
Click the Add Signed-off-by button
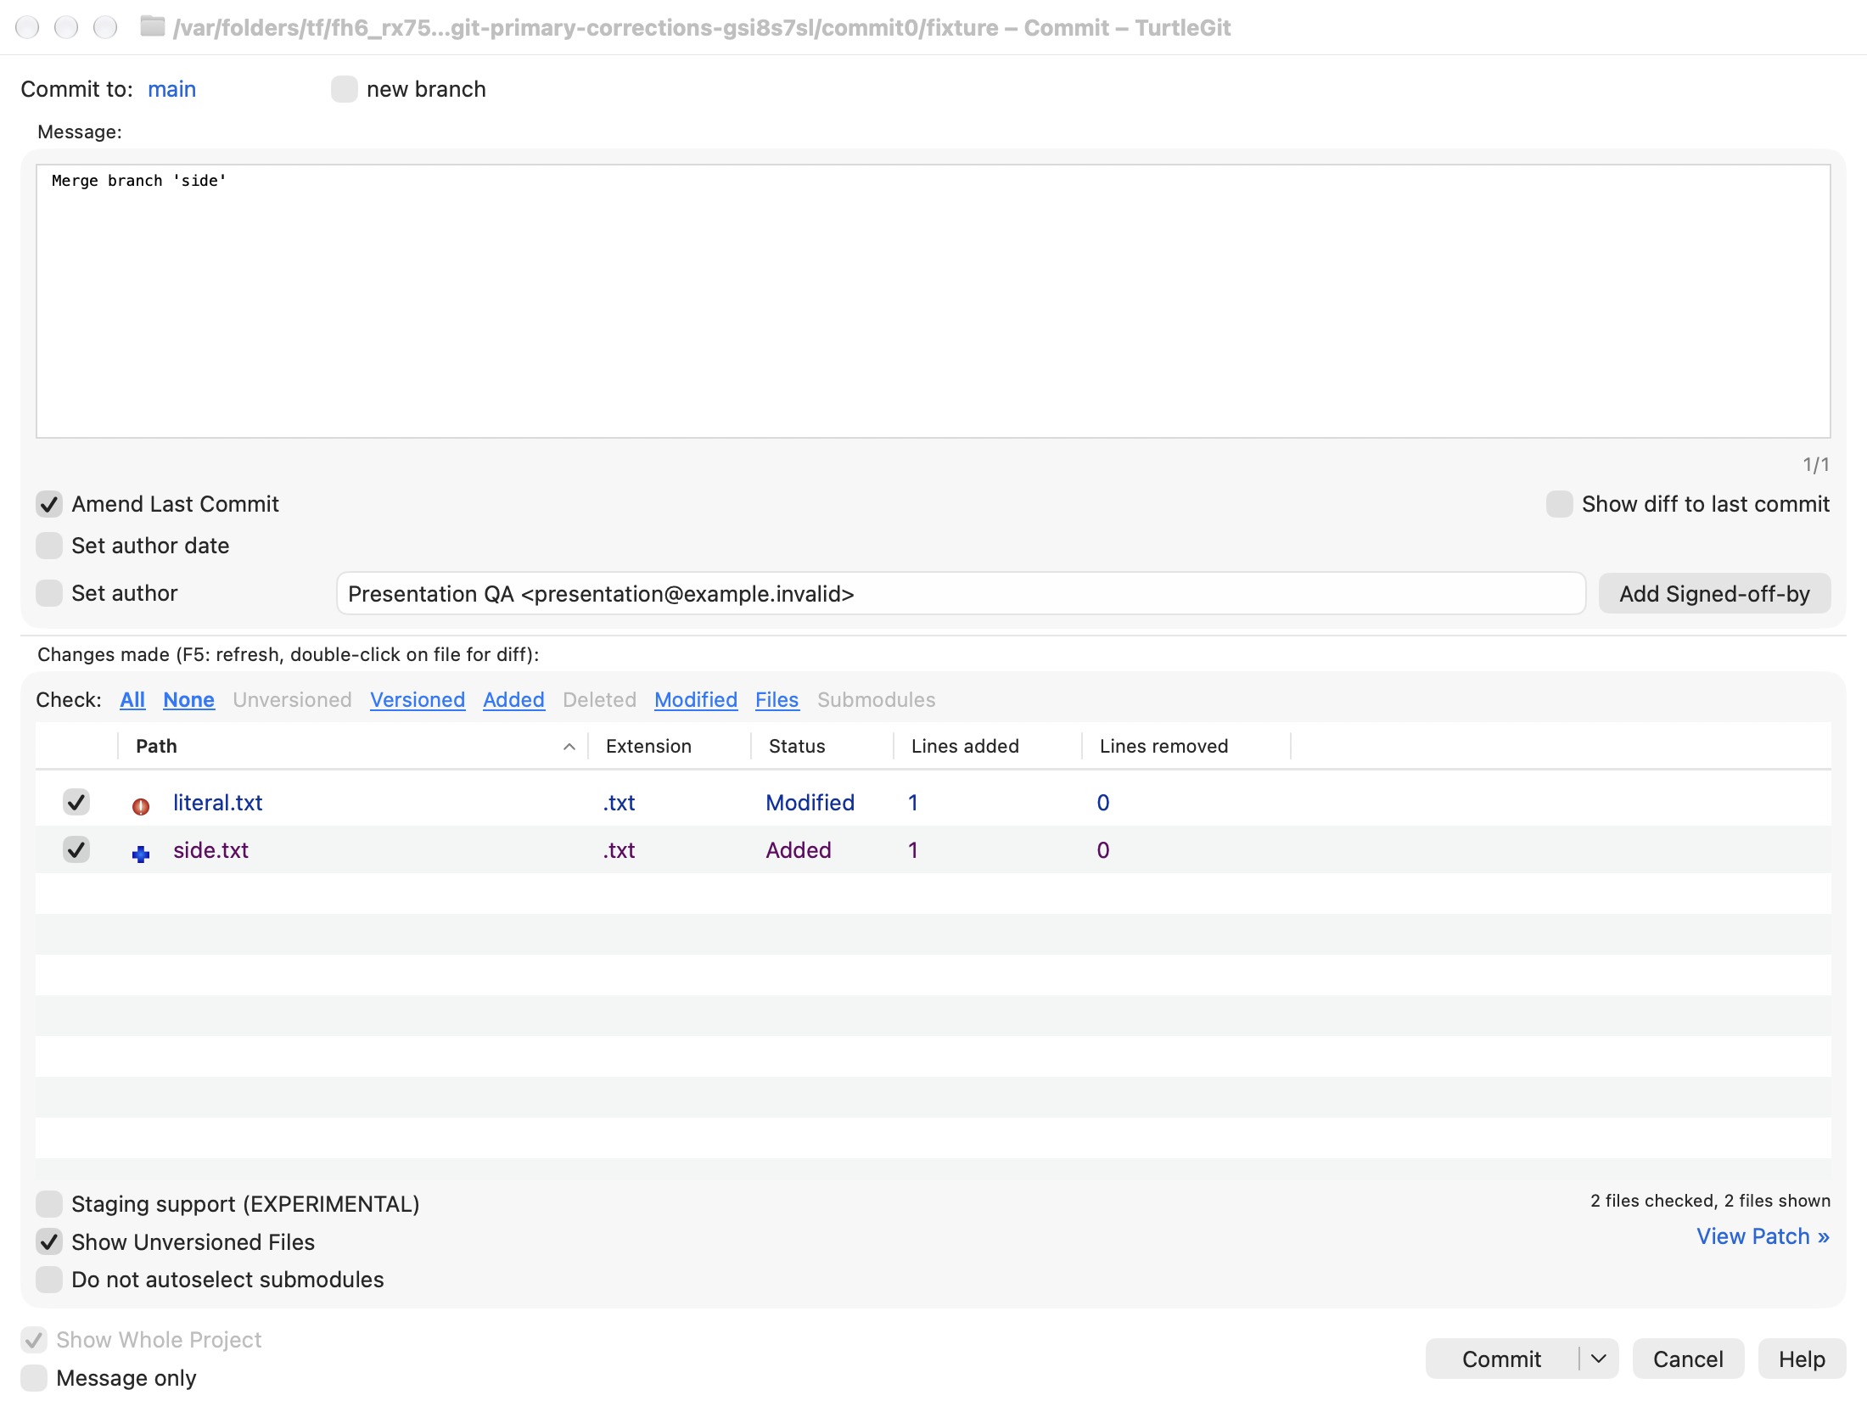tap(1714, 593)
